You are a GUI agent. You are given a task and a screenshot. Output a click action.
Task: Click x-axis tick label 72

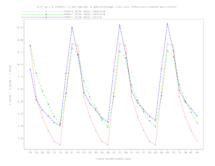click(x=173, y=152)
